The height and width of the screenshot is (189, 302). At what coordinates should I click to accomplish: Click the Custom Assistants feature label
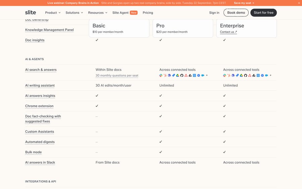tap(40, 132)
